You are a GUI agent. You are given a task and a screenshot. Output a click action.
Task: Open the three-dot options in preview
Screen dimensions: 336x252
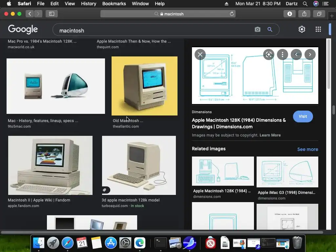[282, 54]
